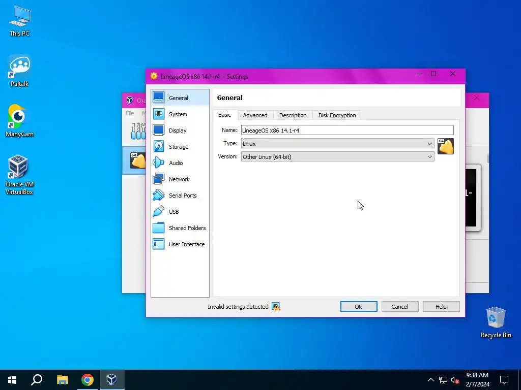Click the VirtualBox taskbar button
The width and height of the screenshot is (521, 390).
tap(112, 380)
